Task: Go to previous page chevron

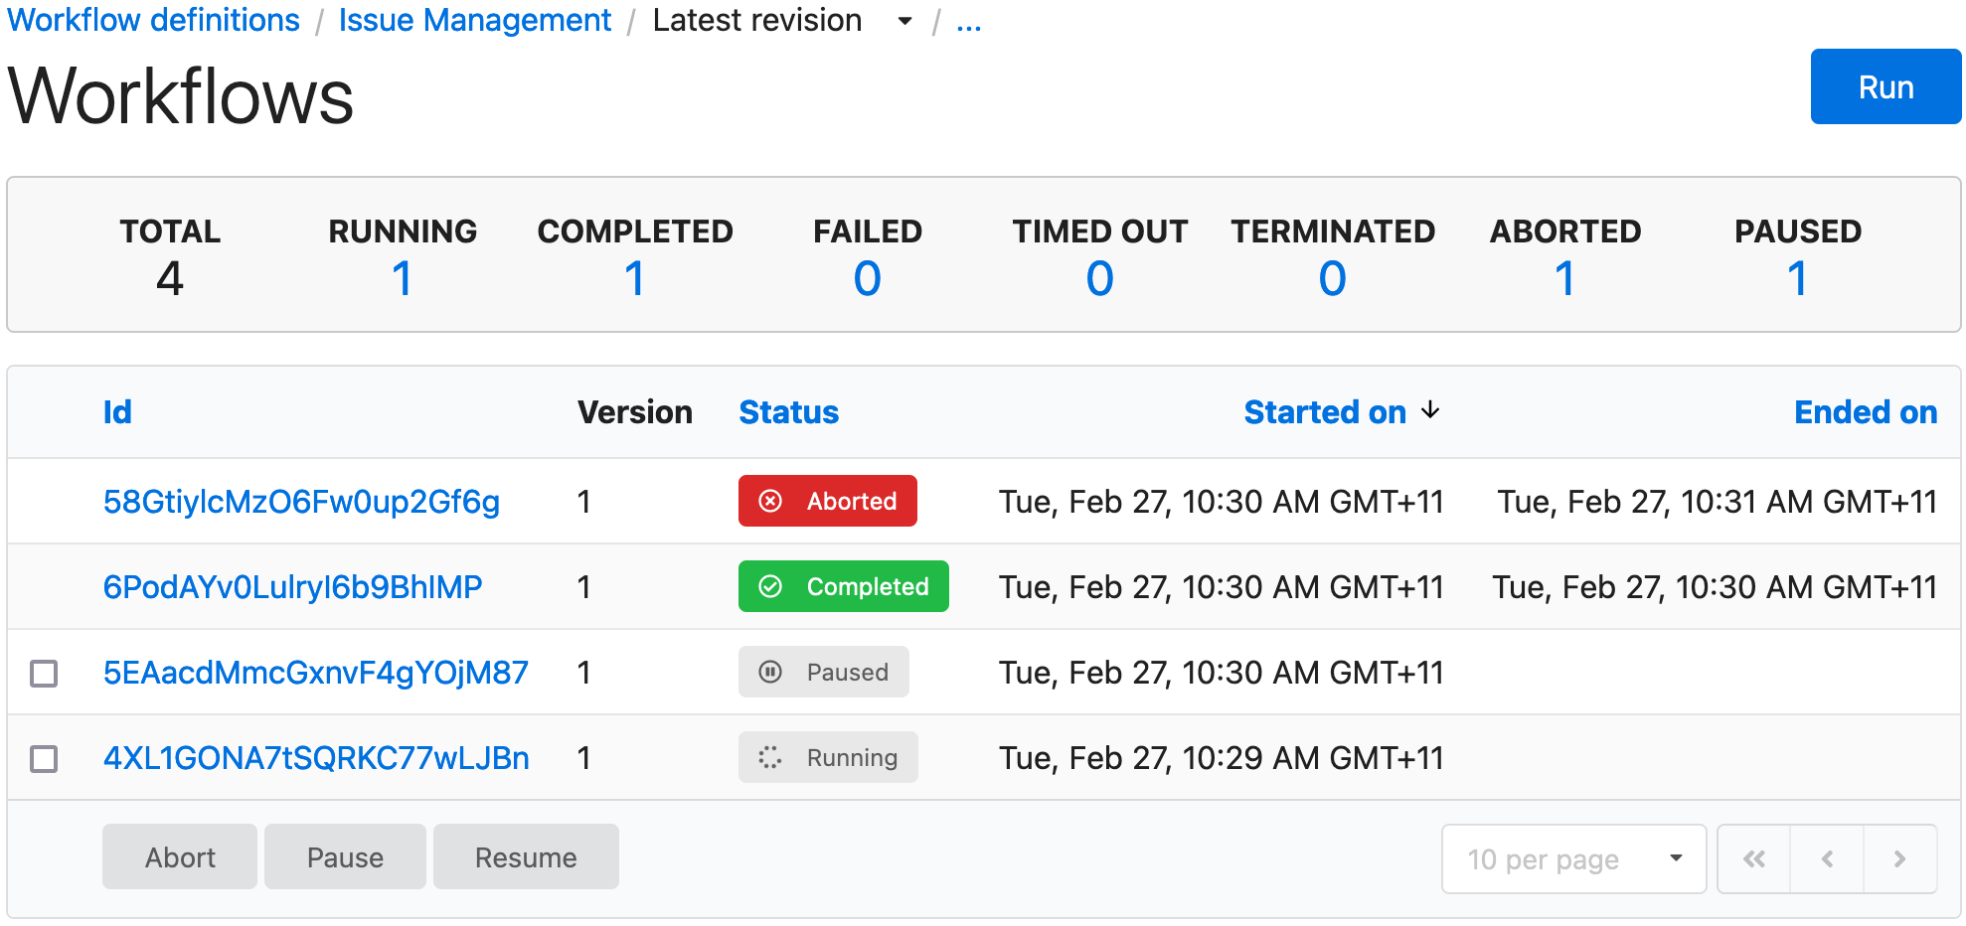Action: point(1827,858)
